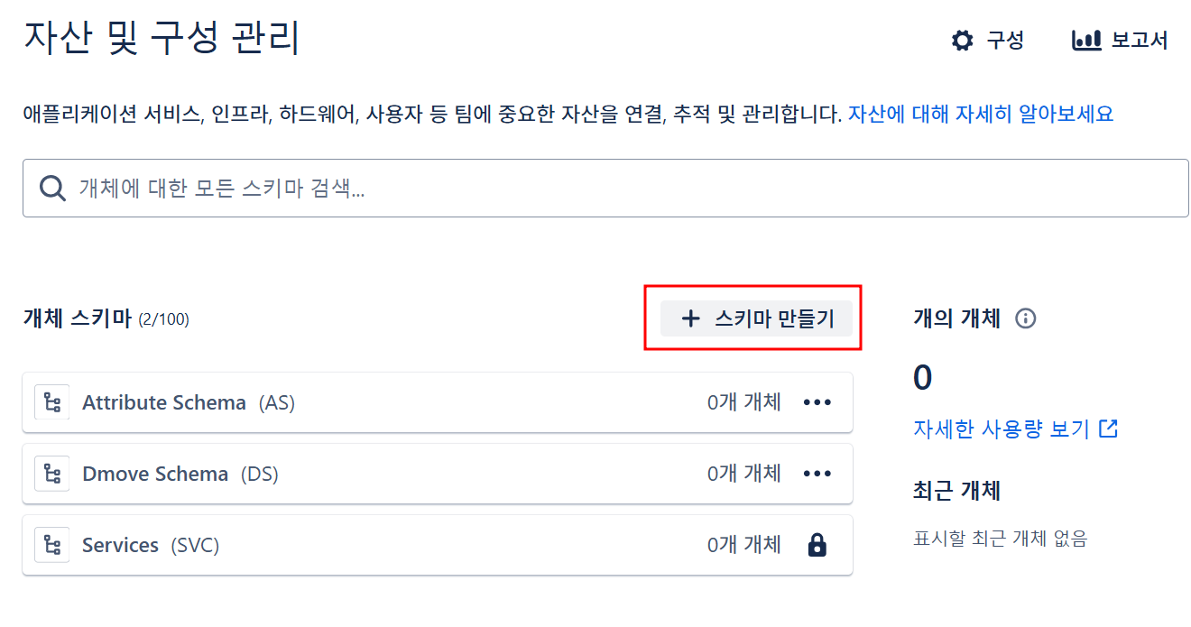Screen dimensions: 1191x627
Task: Click the magnifier icon in search bar
Action: tap(53, 188)
